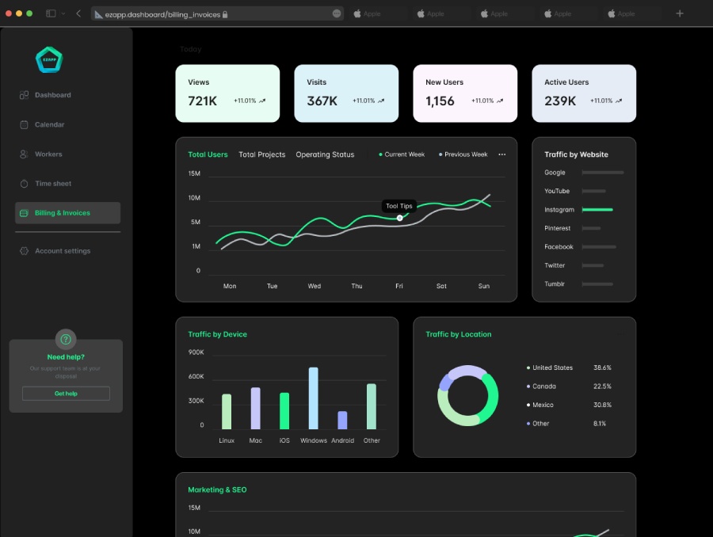The width and height of the screenshot is (713, 537).
Task: Switch to the Operating Status tab
Action: pyautogui.click(x=325, y=154)
